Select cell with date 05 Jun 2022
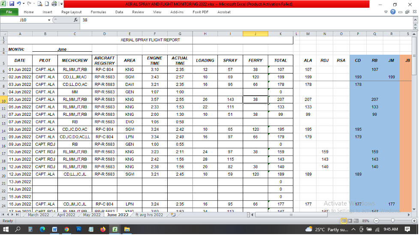Screen dimensions: 419x235 click(x=20, y=99)
